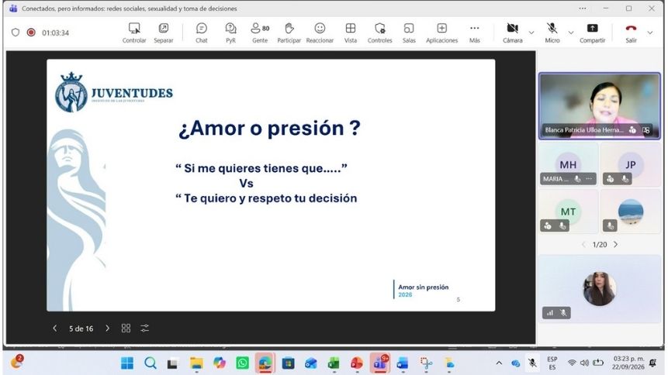Open the volume tray icon
Viewport: 668px width, 375px height.
584,363
